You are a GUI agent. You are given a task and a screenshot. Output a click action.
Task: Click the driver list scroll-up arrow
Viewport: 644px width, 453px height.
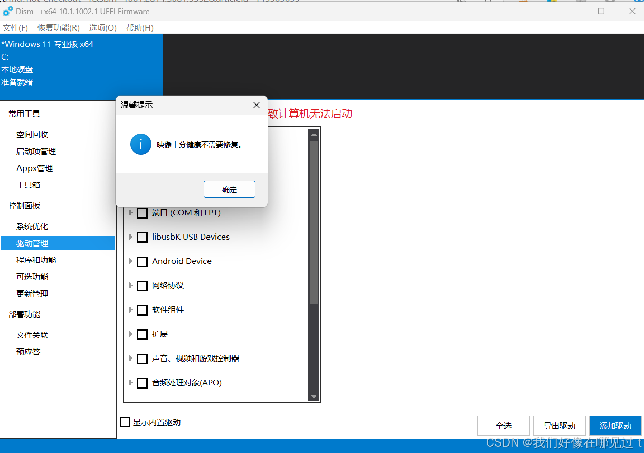(314, 134)
